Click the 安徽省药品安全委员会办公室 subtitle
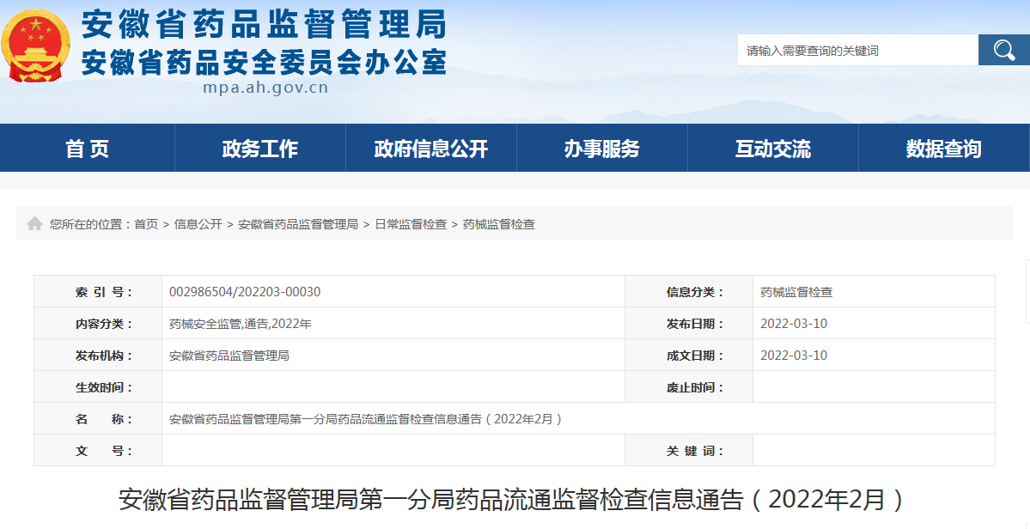Screen dimensions: 1030x529 (264, 62)
